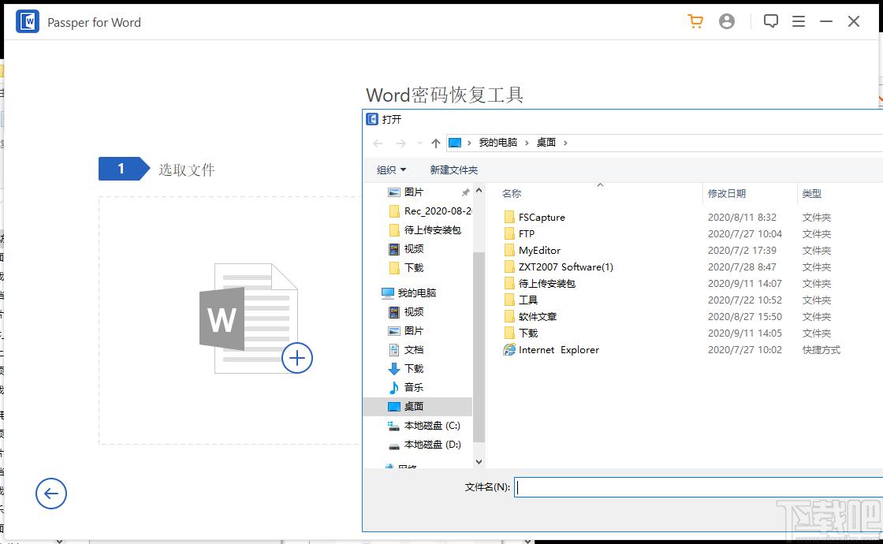Open the feedback chat bubble icon
Viewport: 883px width, 544px height.
point(771,21)
